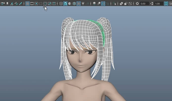Click the camera attributes icon
The image size is (172, 101).
point(3,4)
